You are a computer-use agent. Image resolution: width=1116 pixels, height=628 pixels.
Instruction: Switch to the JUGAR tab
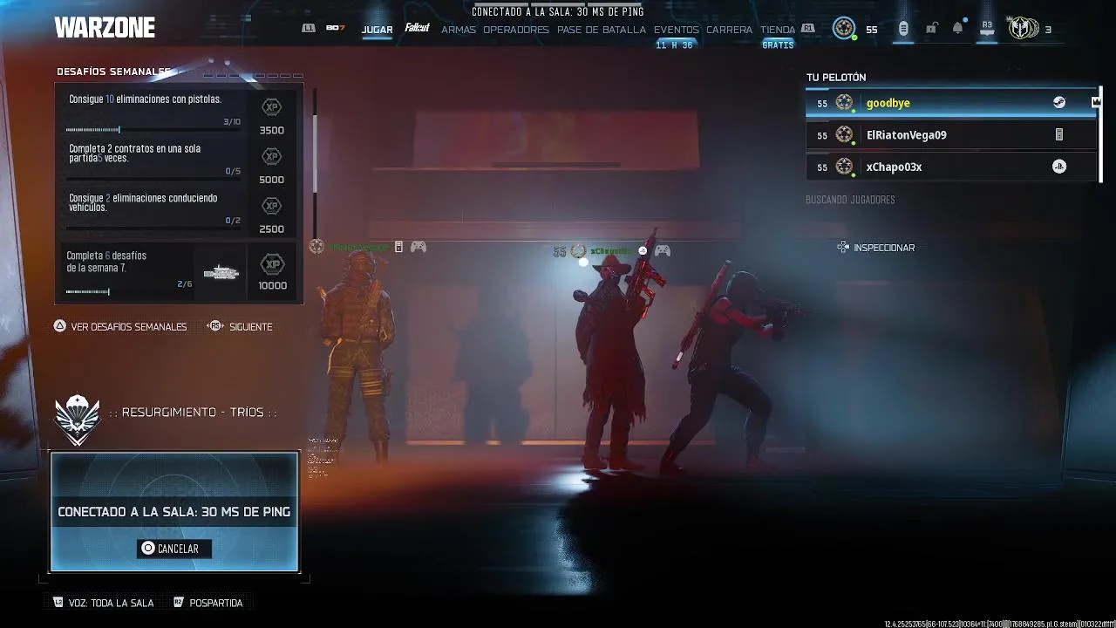pyautogui.click(x=378, y=30)
